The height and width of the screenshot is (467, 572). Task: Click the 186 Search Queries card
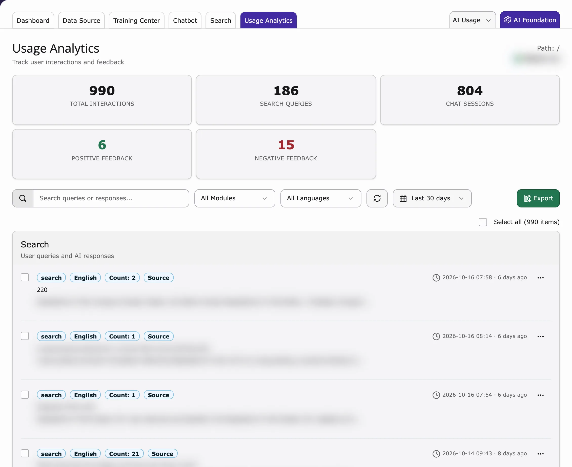286,100
